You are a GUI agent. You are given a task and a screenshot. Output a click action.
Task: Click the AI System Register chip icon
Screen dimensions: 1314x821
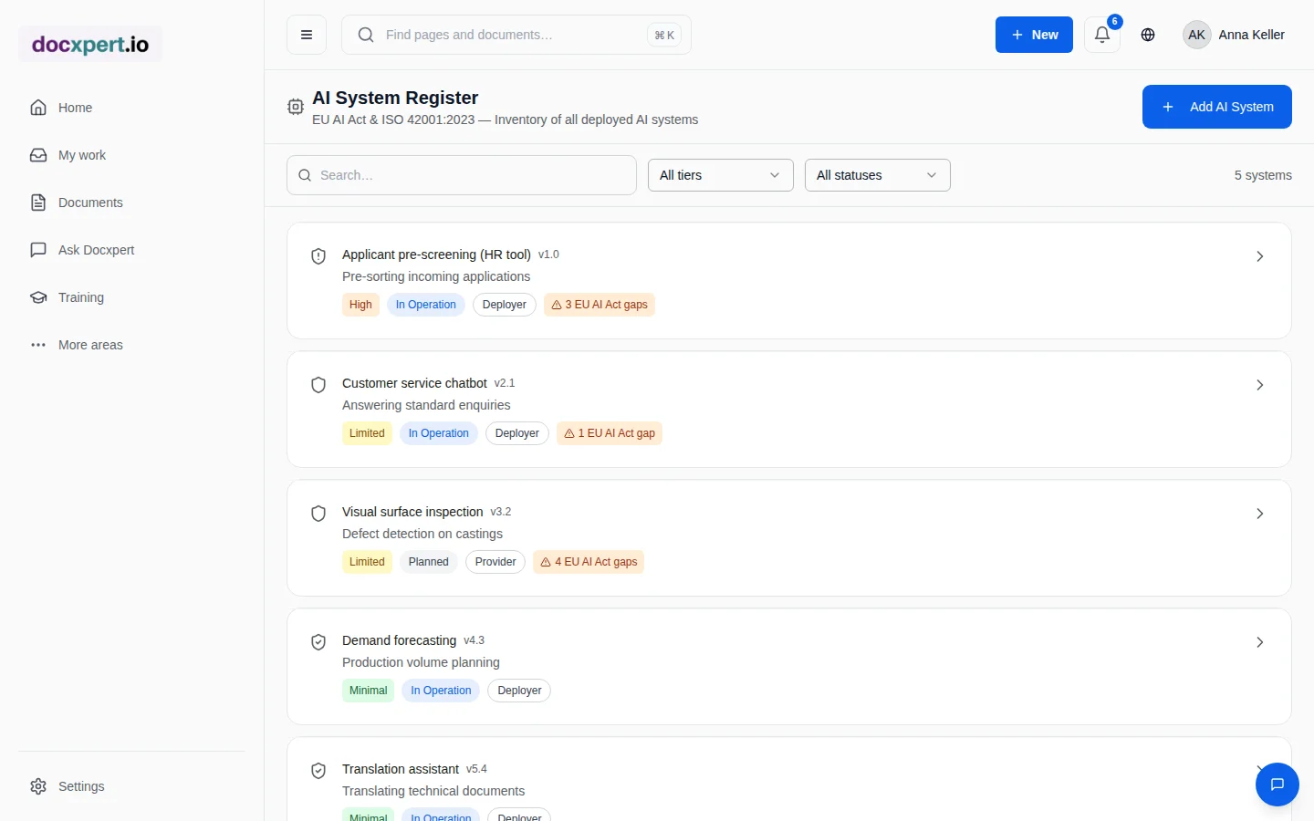pyautogui.click(x=296, y=107)
